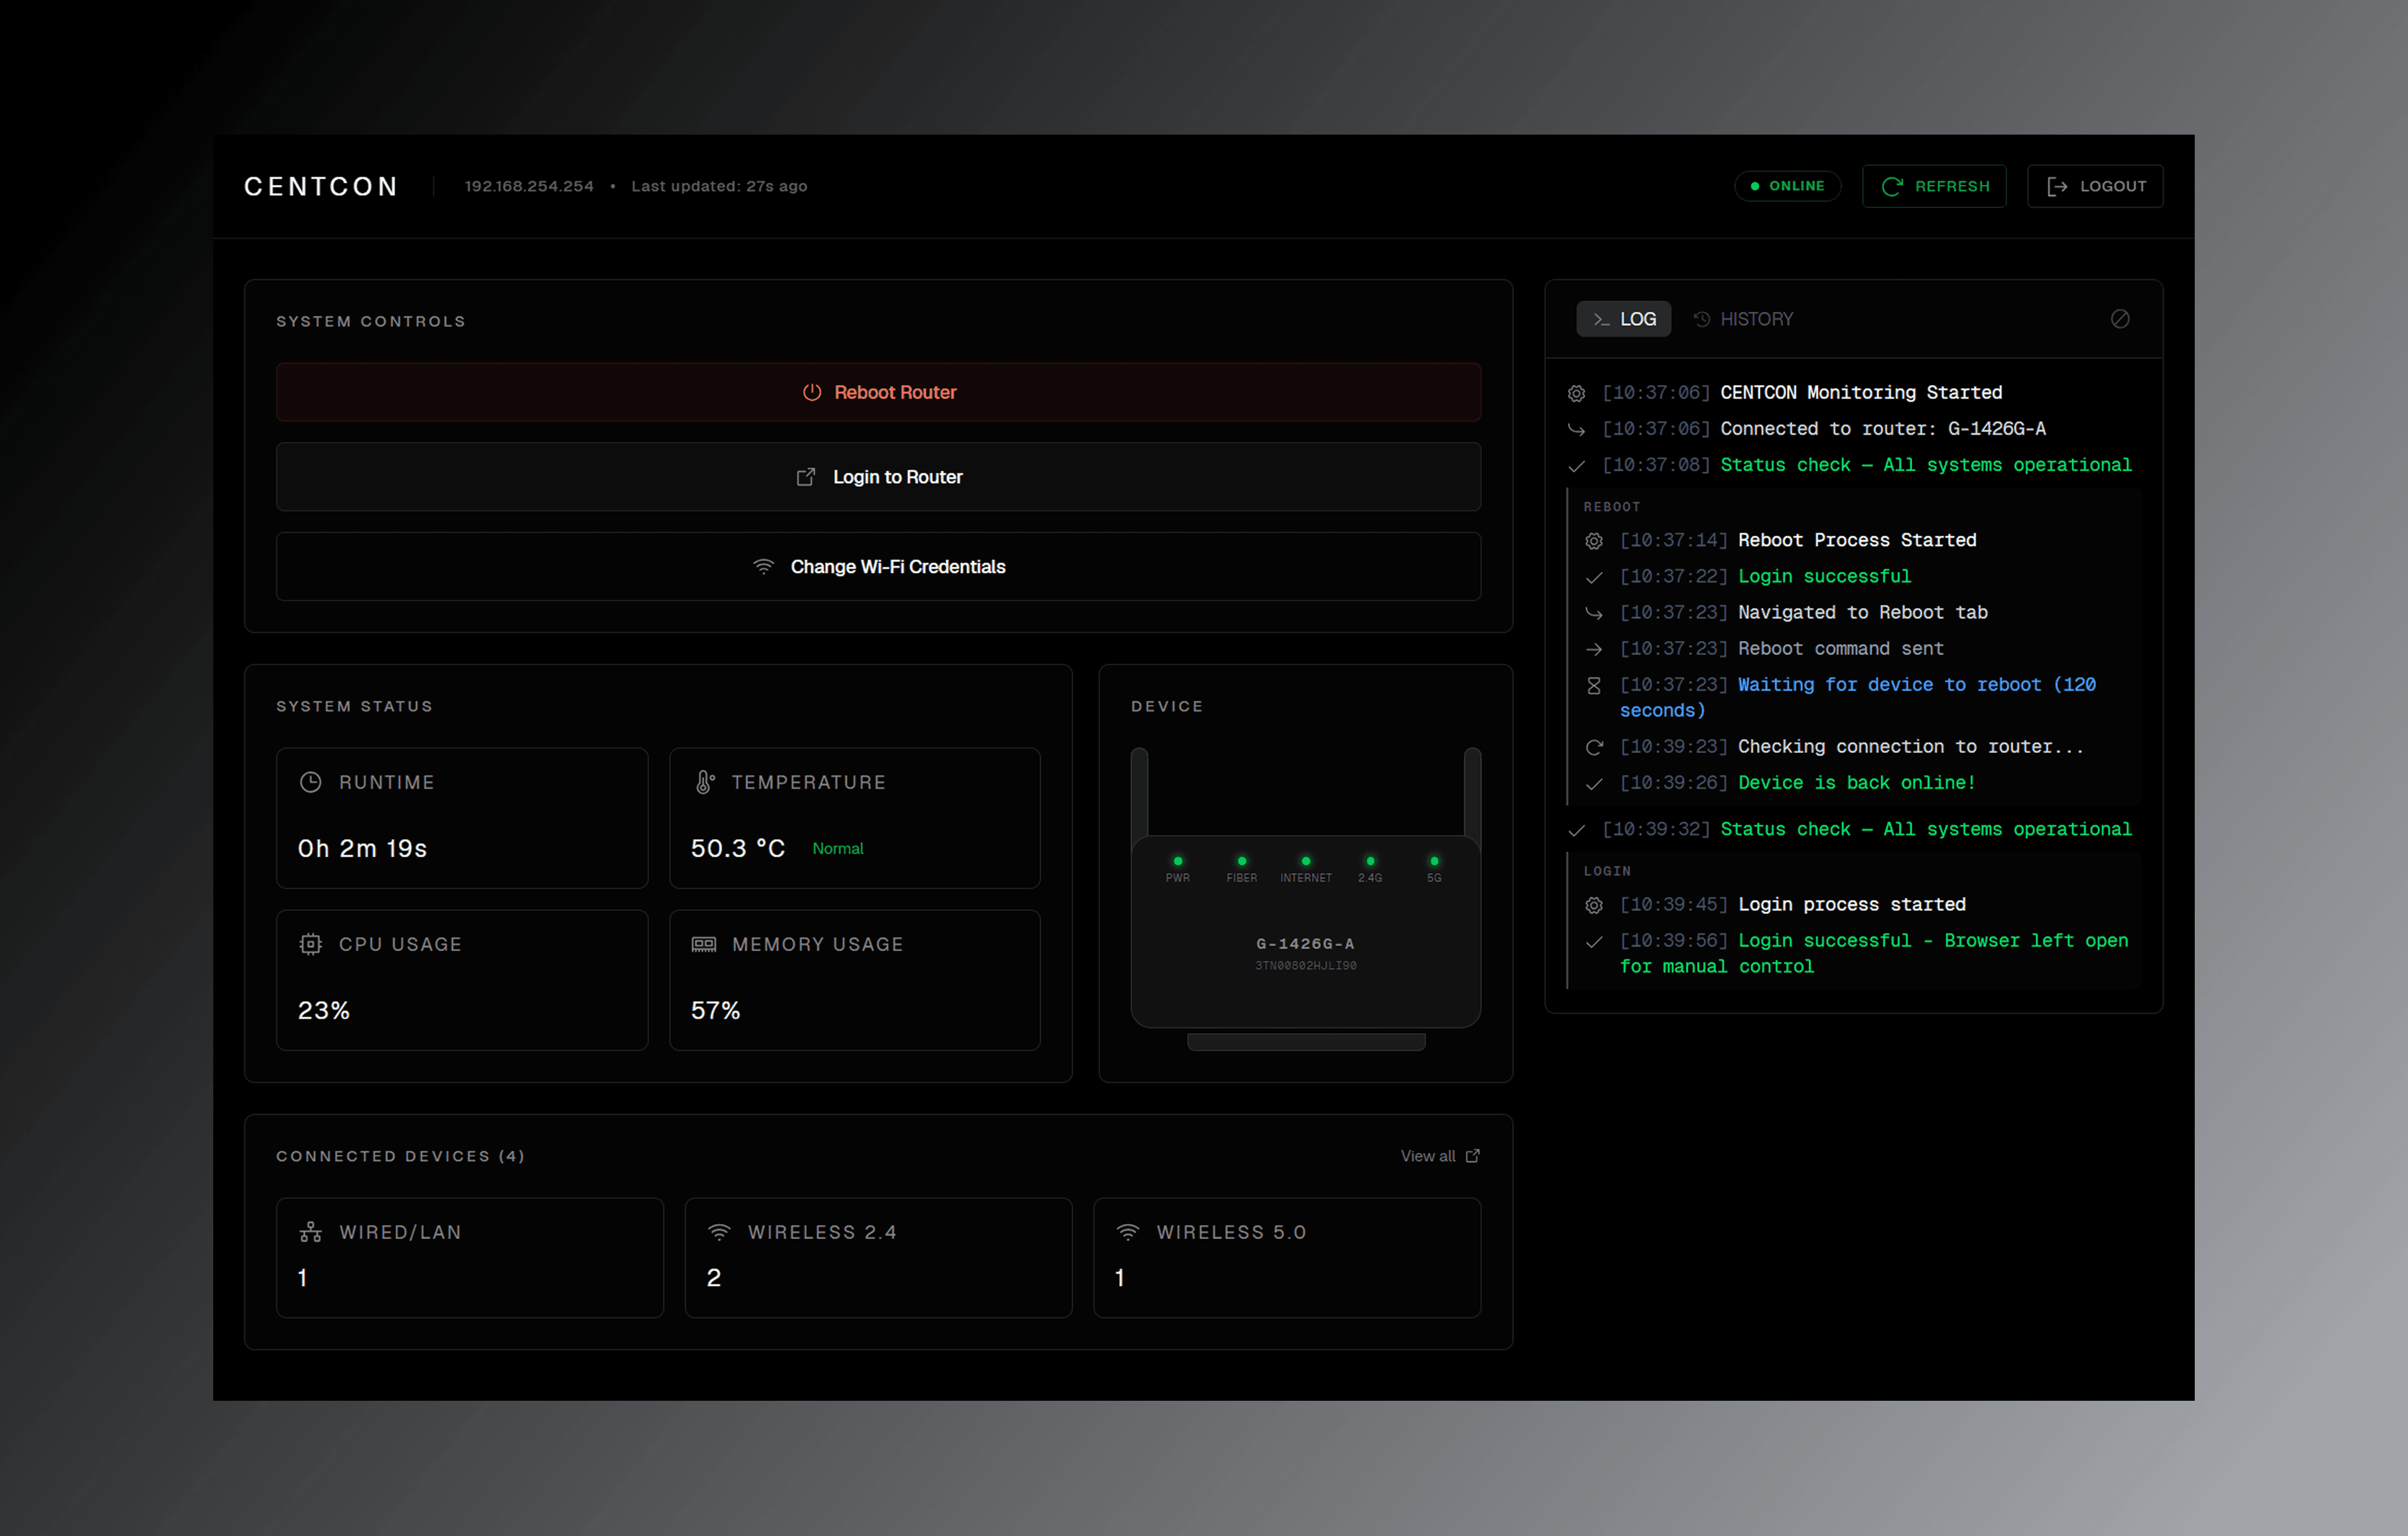Image resolution: width=2408 pixels, height=1536 pixels.
Task: Open Change Wi-Fi Credentials
Action: 878,567
